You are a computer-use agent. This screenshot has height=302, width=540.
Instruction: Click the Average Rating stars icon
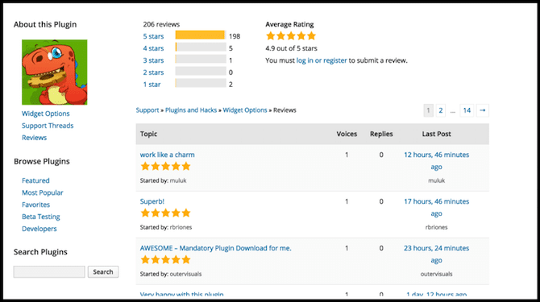pos(291,35)
